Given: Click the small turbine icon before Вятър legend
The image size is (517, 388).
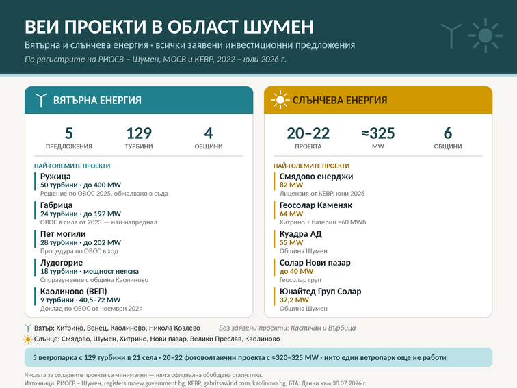Looking at the screenshot, I should tap(28, 328).
